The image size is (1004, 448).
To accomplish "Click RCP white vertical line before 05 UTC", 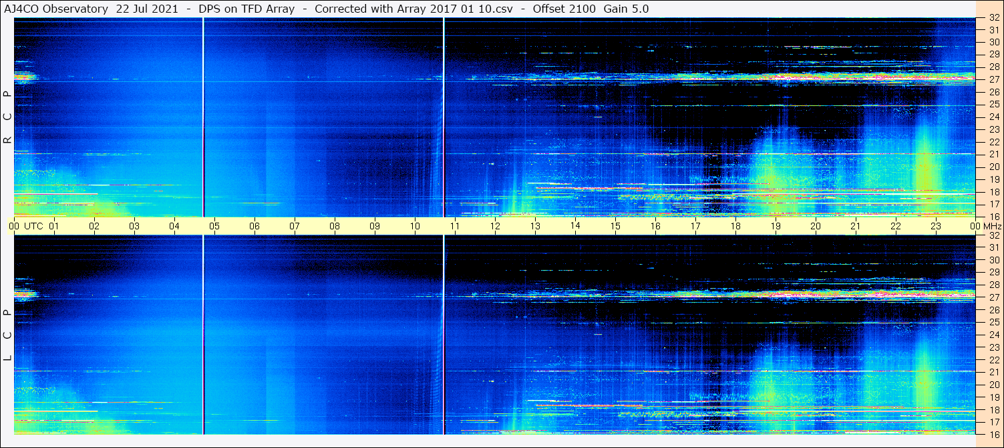I will [x=203, y=117].
